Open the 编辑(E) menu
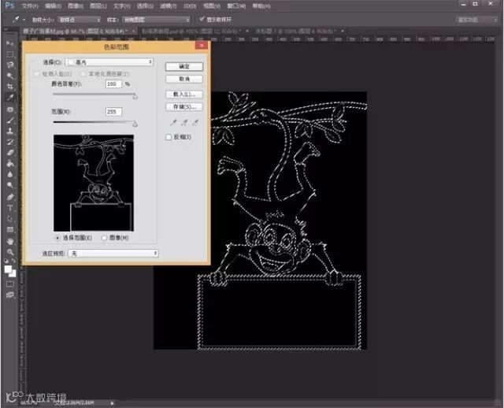504x408 pixels. point(53,6)
